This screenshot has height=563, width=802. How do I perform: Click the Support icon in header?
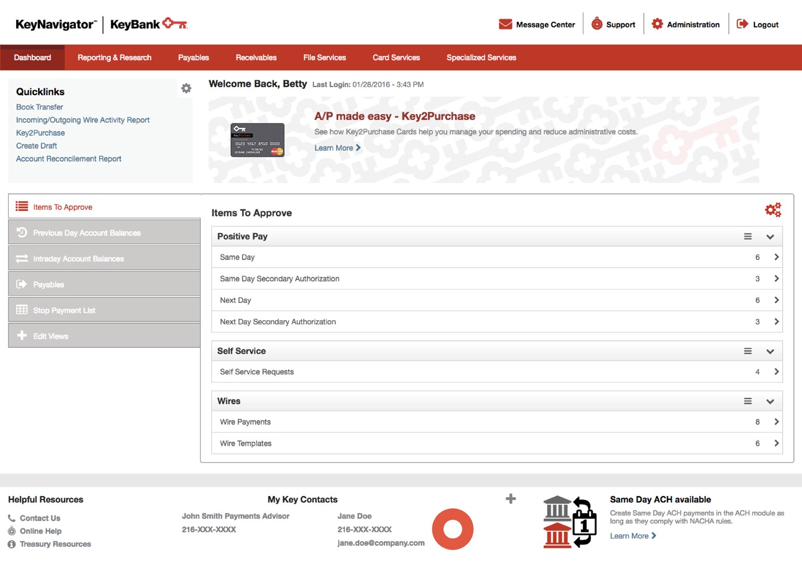coord(597,24)
